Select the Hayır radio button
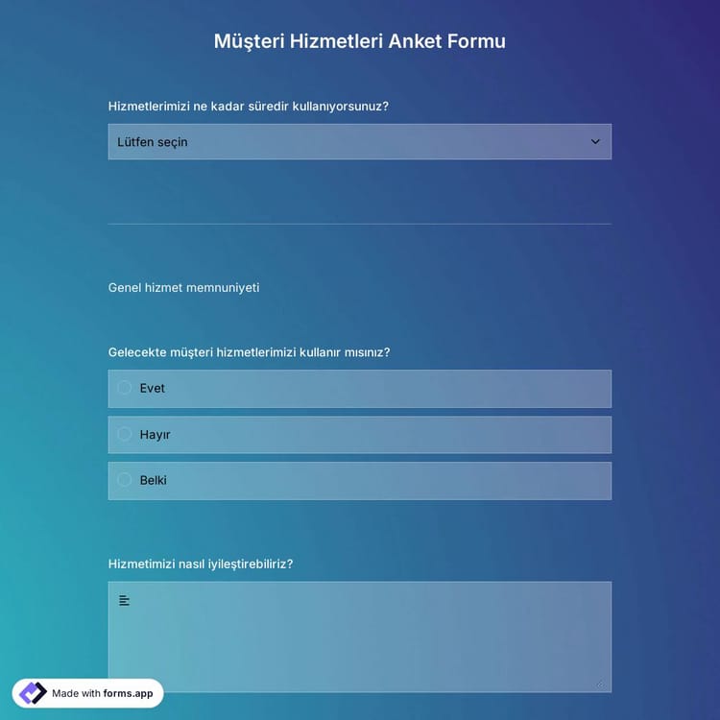The height and width of the screenshot is (720, 720). click(x=125, y=434)
